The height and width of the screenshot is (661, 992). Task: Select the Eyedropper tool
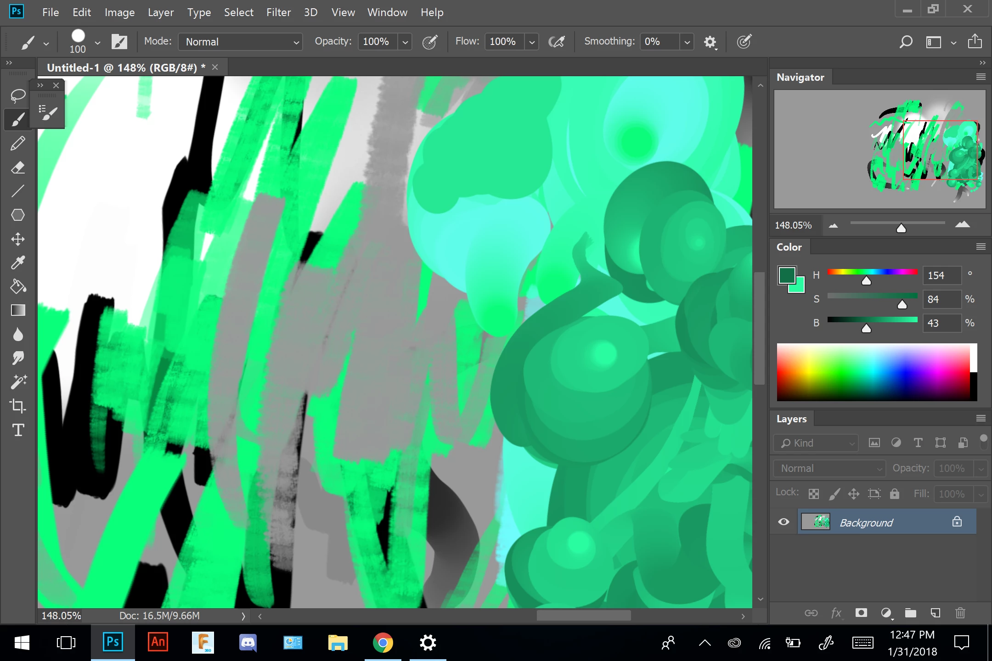(x=18, y=263)
